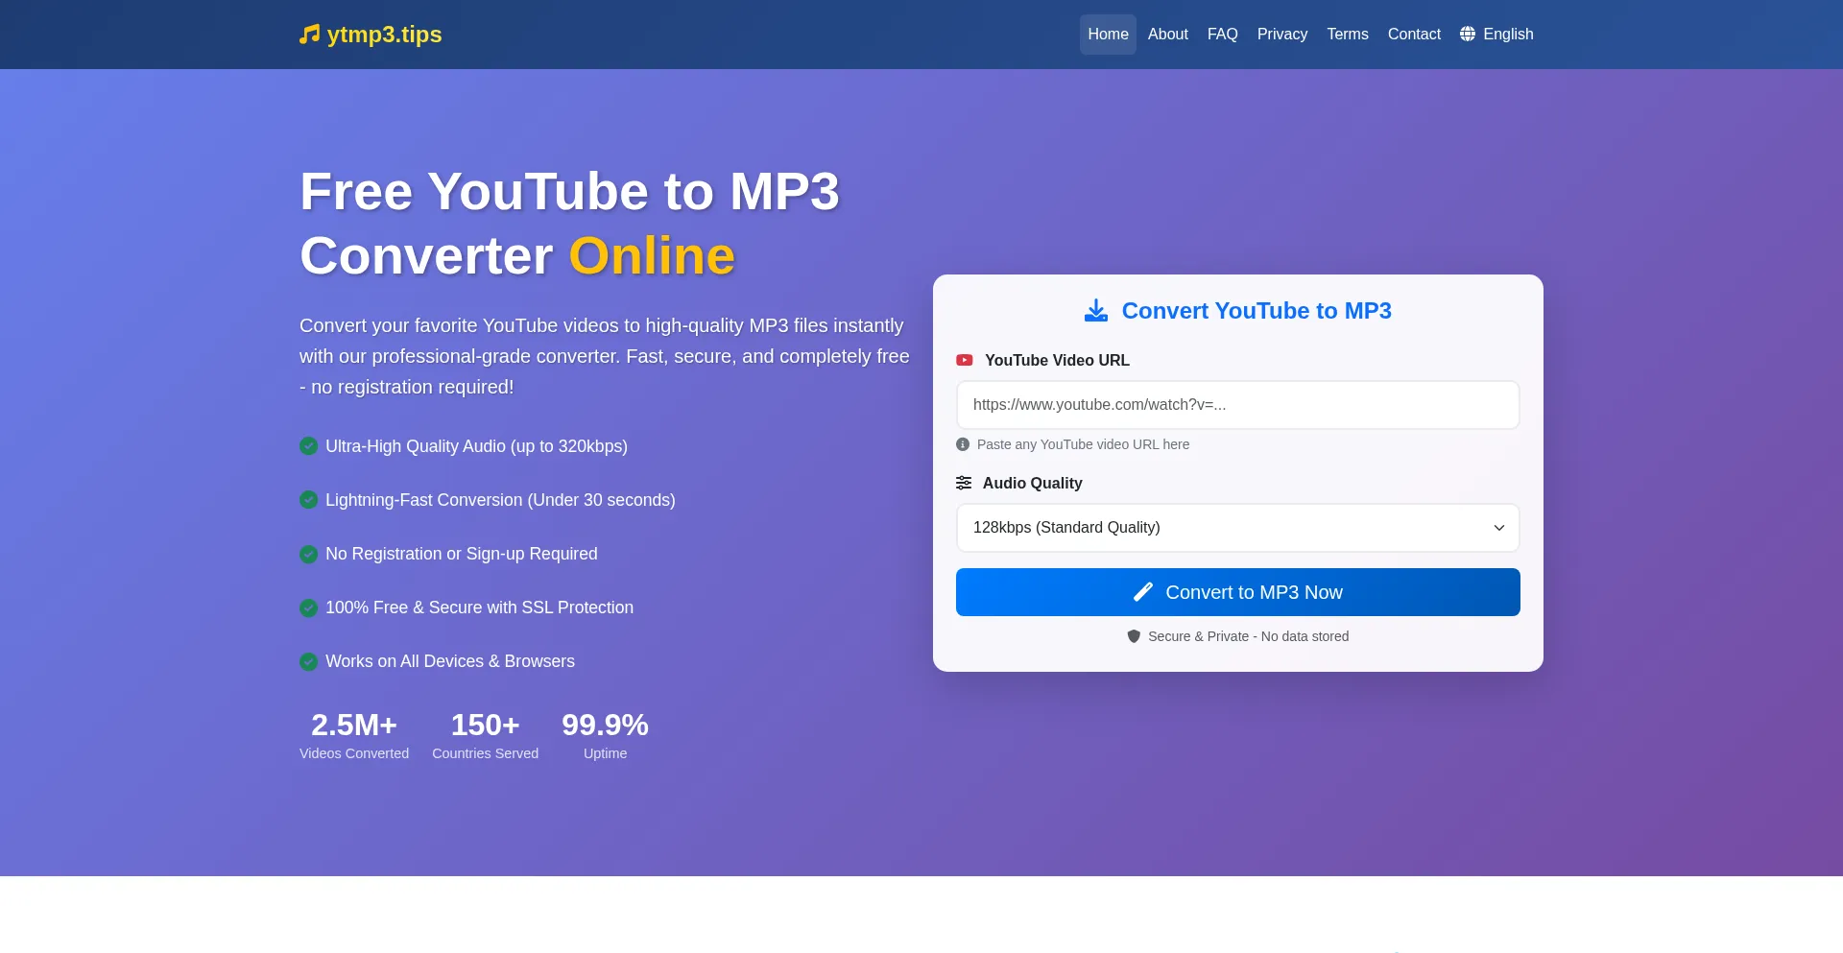Image resolution: width=1843 pixels, height=953 pixels.
Task: Click the shield icon by Secure & Private
Action: click(1134, 636)
